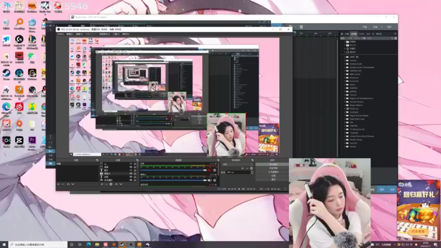Toggle lock on the top source row
Image resolution: width=441 pixels, height=248 pixels.
pos(135,164)
